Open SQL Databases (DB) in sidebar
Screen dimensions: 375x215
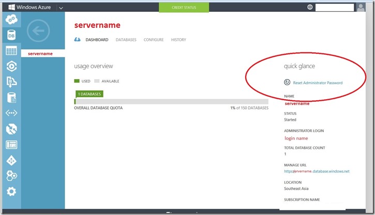coord(11,35)
